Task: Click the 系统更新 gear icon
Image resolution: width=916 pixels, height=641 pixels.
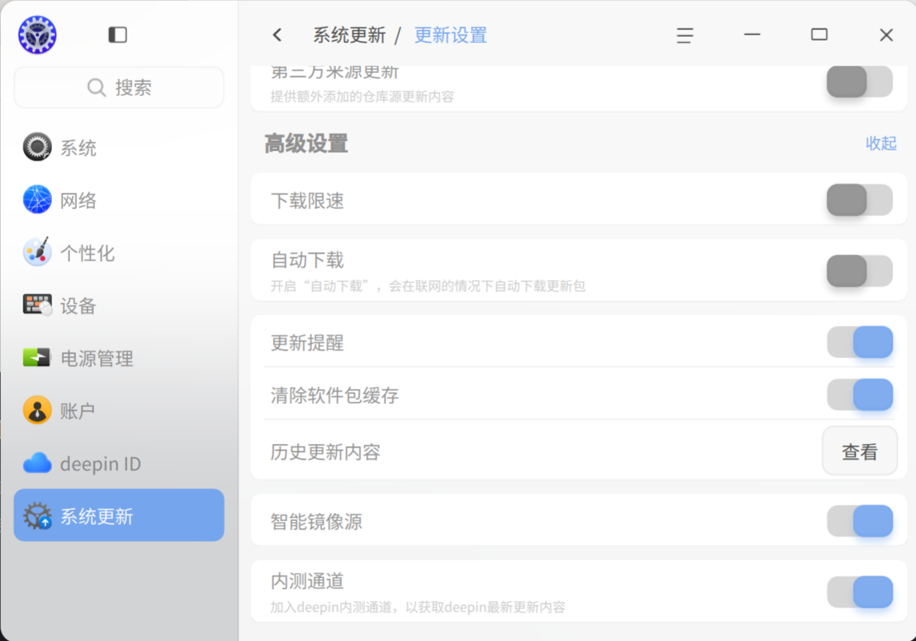Action: [x=37, y=516]
